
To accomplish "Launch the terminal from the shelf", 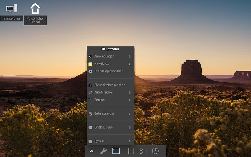I will click(116, 151).
